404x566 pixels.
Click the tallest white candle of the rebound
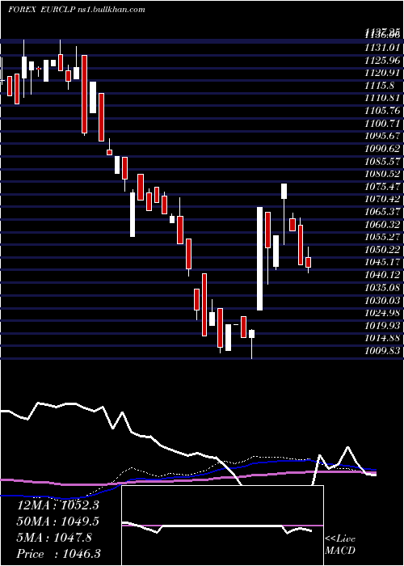coord(259,259)
